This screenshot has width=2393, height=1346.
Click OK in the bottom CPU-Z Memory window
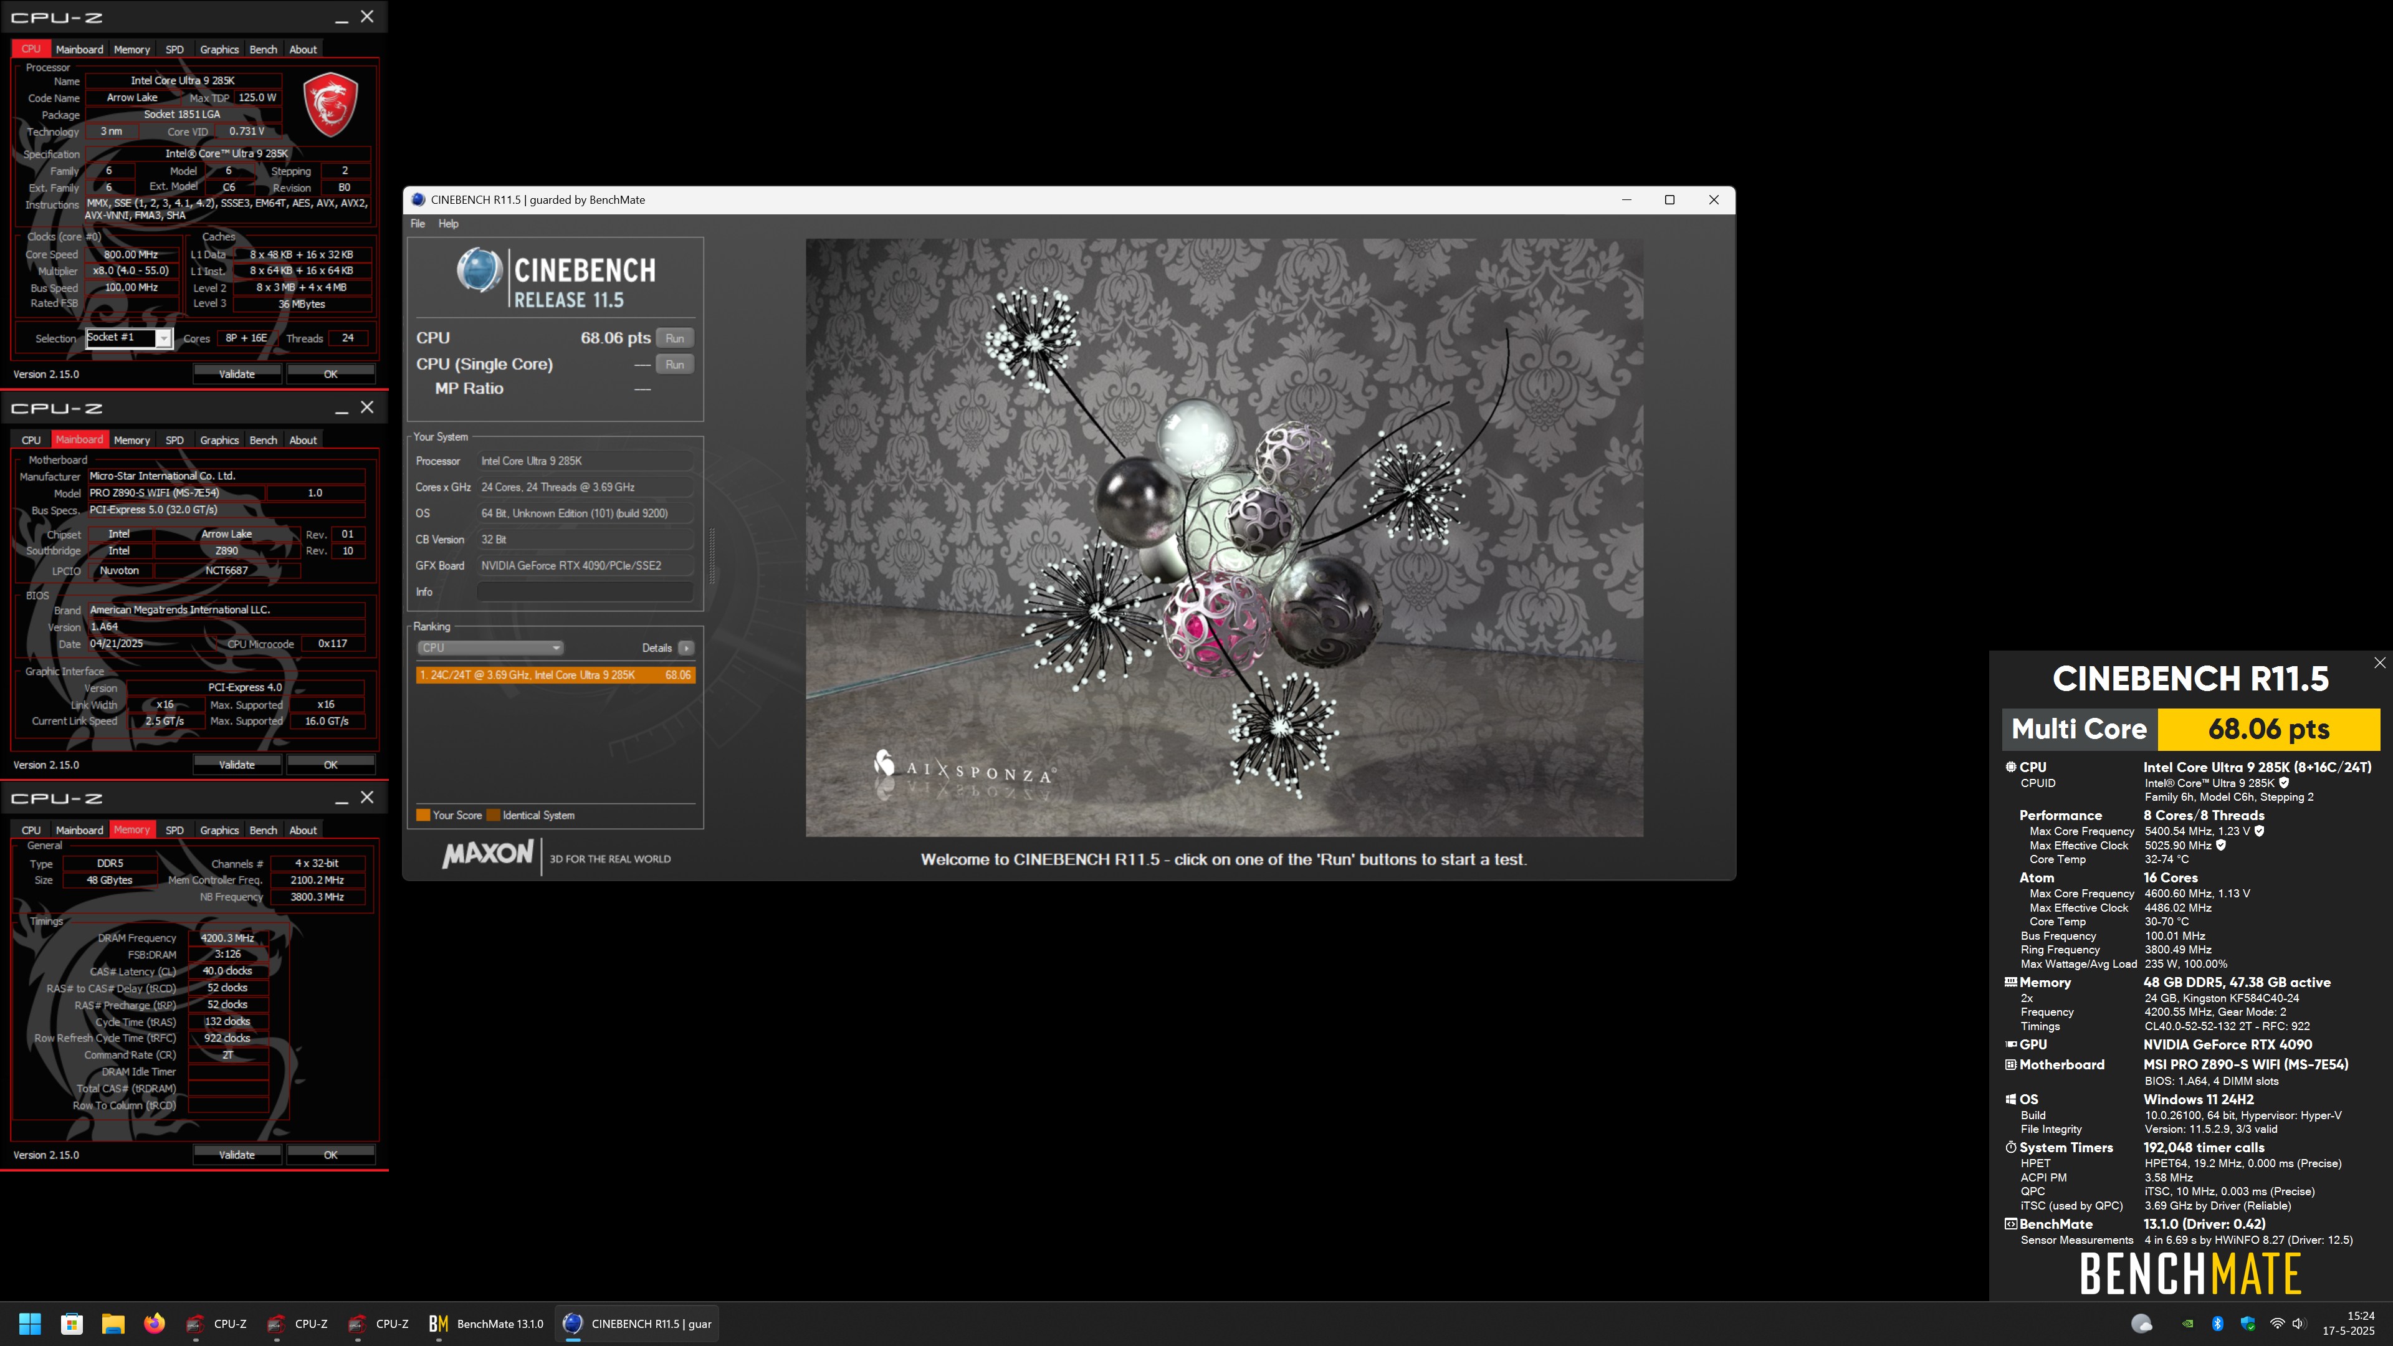[x=331, y=1155]
